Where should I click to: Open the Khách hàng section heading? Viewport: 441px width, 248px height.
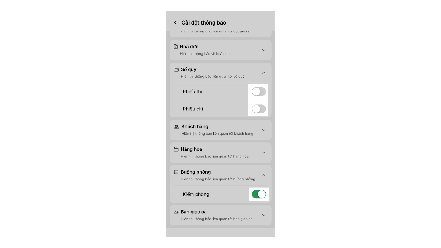[195, 126]
